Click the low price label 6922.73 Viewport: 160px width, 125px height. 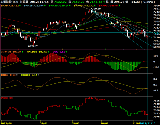33,46
